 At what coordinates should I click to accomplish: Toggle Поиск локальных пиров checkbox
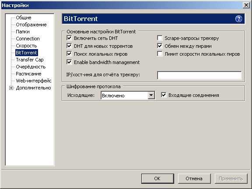69,54
